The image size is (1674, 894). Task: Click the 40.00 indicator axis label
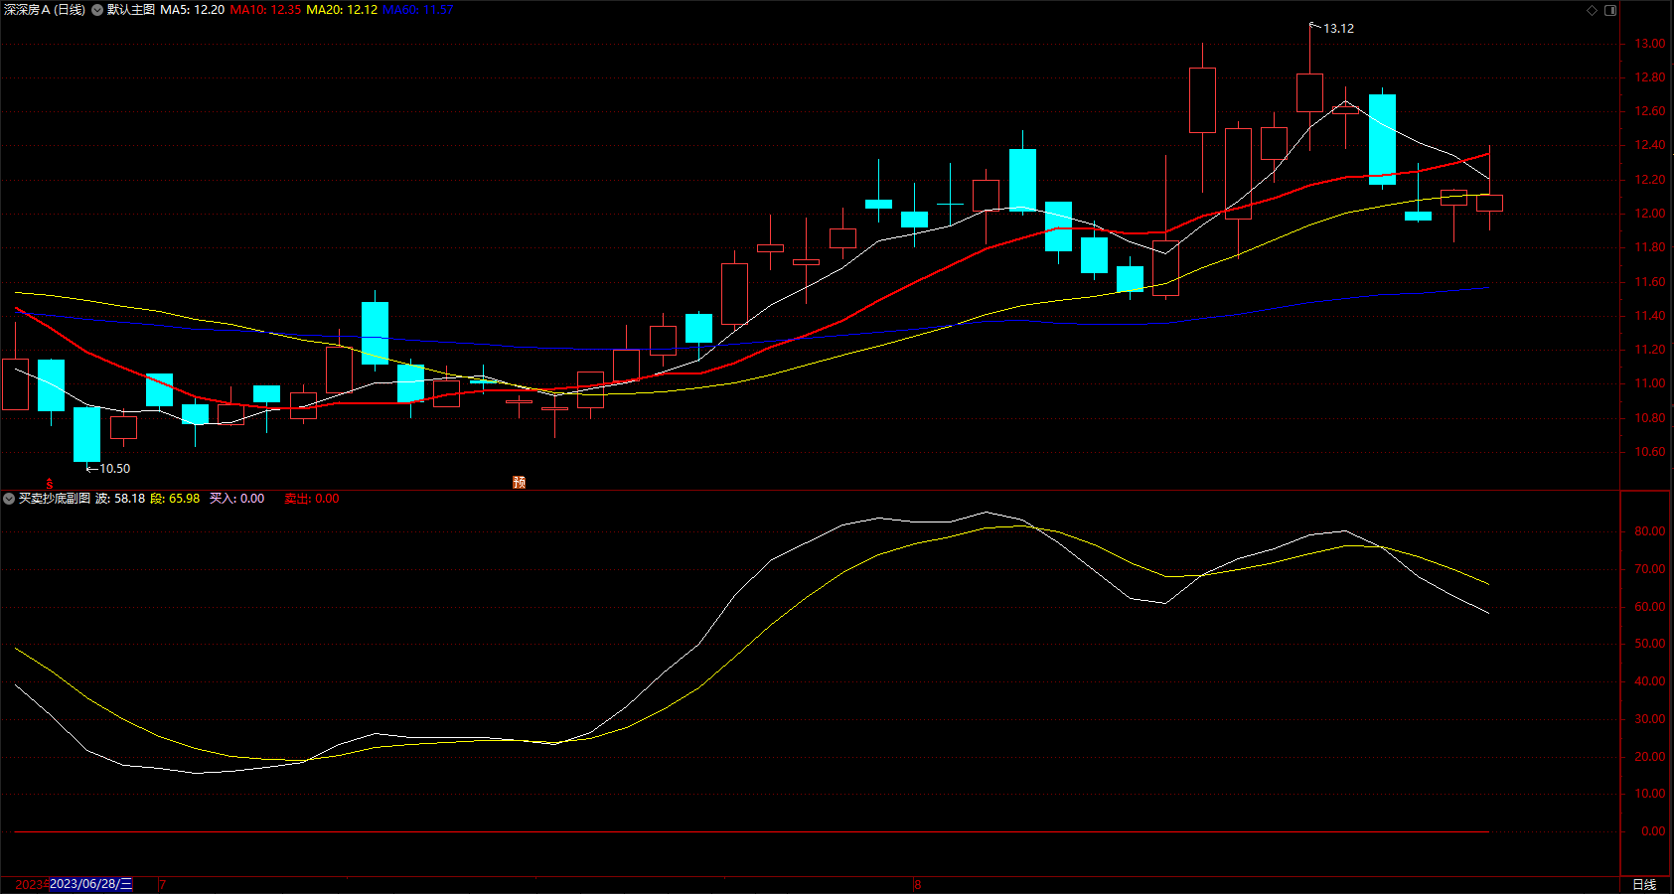(1650, 681)
